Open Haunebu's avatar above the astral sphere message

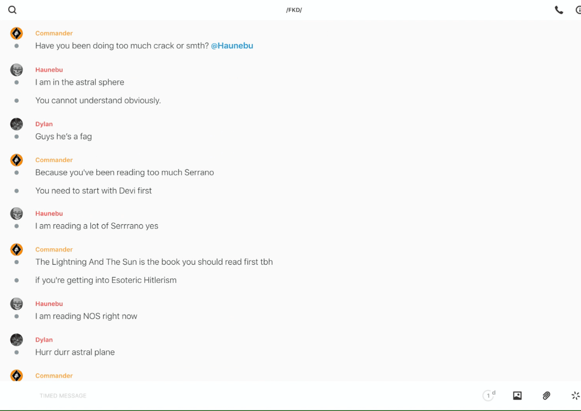(16, 70)
